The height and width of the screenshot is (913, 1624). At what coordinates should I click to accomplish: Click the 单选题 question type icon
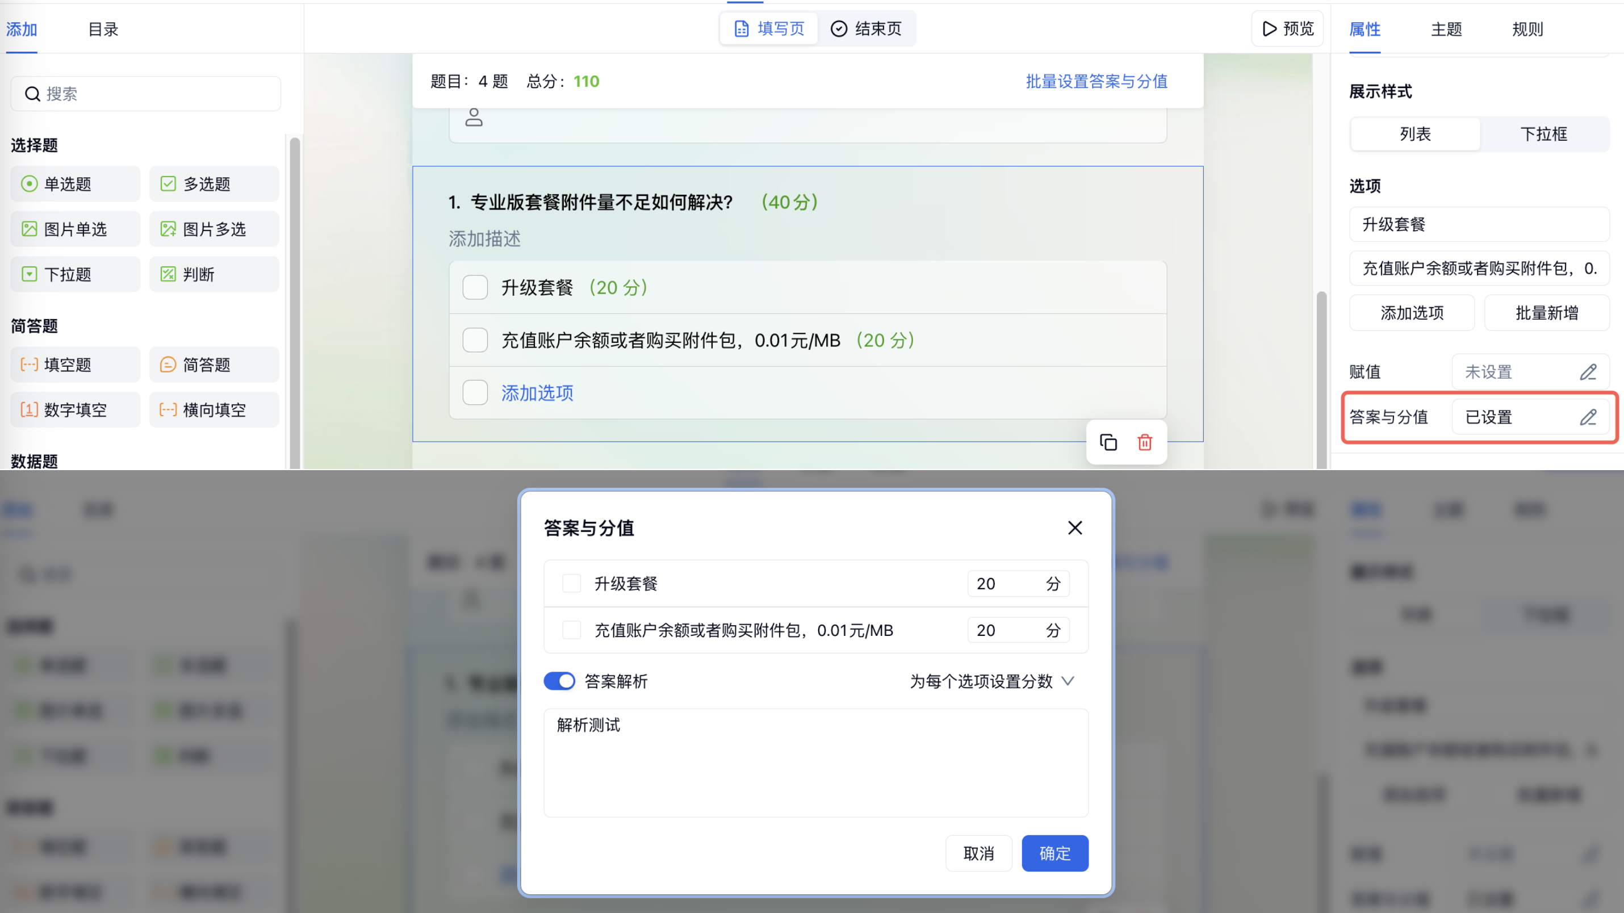click(x=29, y=183)
